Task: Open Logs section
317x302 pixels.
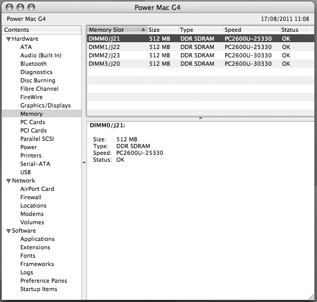Action: pyautogui.click(x=27, y=272)
